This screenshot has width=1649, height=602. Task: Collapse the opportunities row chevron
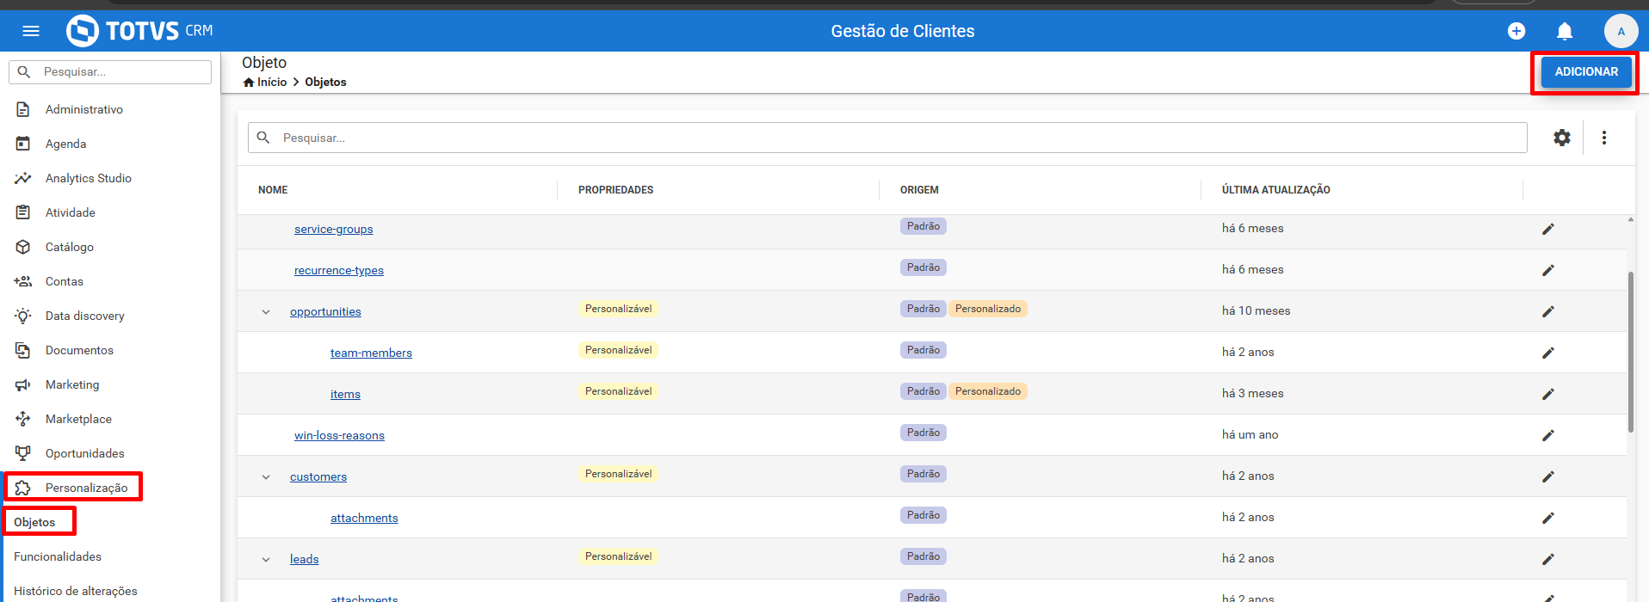click(266, 312)
